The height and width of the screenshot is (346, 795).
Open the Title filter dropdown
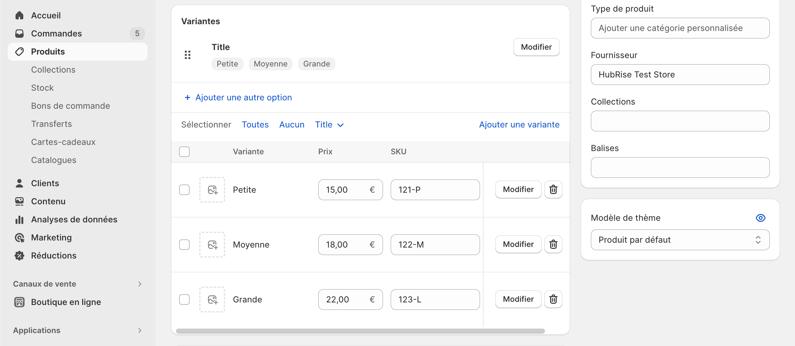[329, 125]
